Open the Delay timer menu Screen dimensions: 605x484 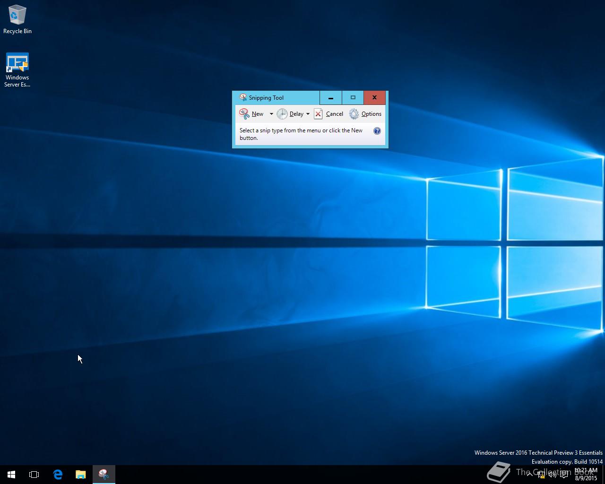tap(293, 114)
